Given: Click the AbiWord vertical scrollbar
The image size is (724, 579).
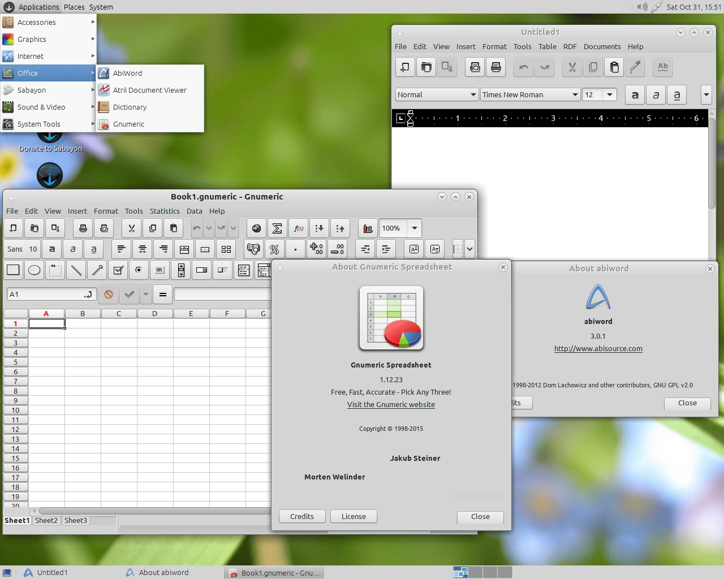Looking at the screenshot, I should [712, 164].
